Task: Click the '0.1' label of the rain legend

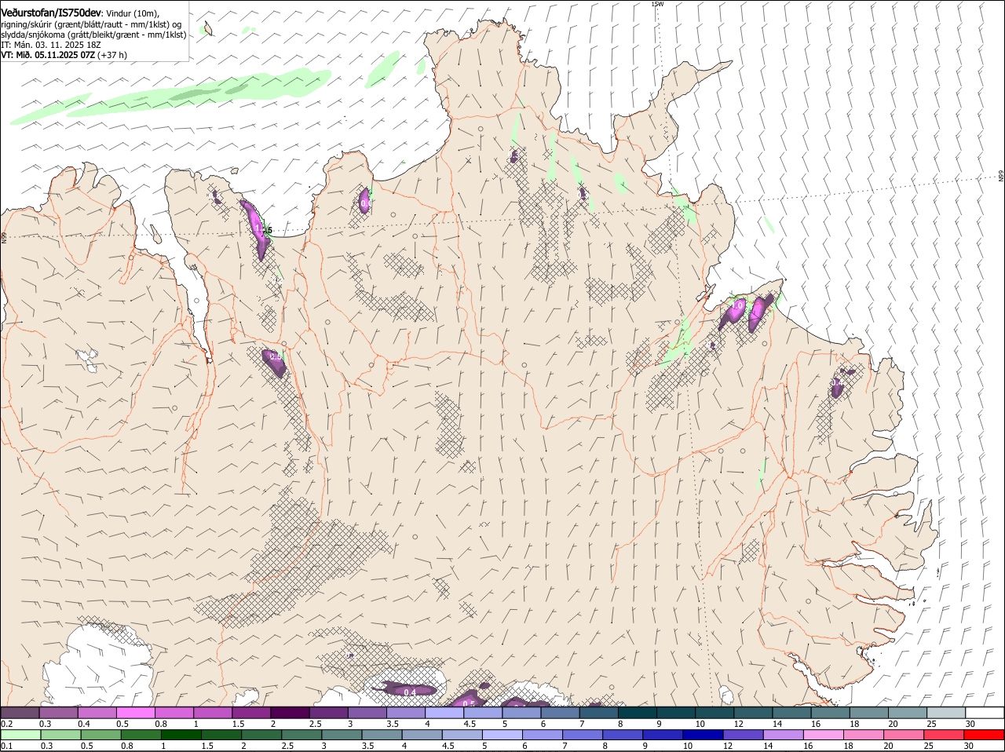Action: click(x=6, y=746)
